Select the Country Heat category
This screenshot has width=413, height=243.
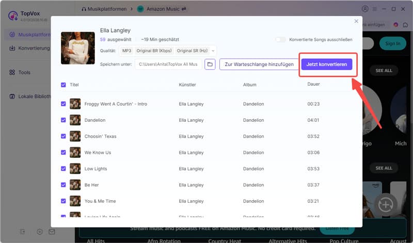(x=225, y=240)
